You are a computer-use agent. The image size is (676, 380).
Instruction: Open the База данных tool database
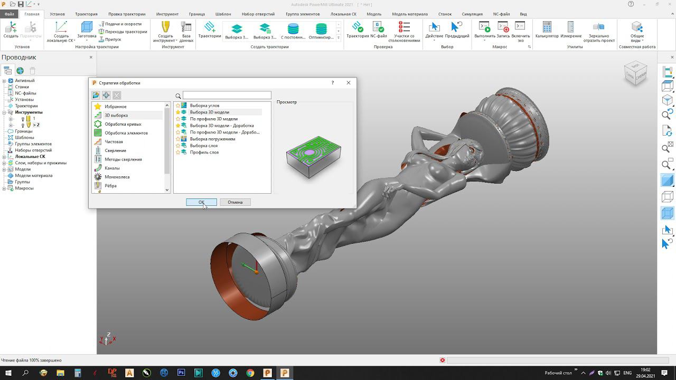(x=186, y=28)
